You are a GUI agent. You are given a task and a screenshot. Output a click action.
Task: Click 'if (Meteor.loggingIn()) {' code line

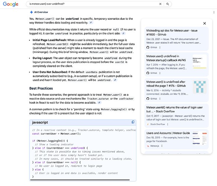(x=50, y=141)
